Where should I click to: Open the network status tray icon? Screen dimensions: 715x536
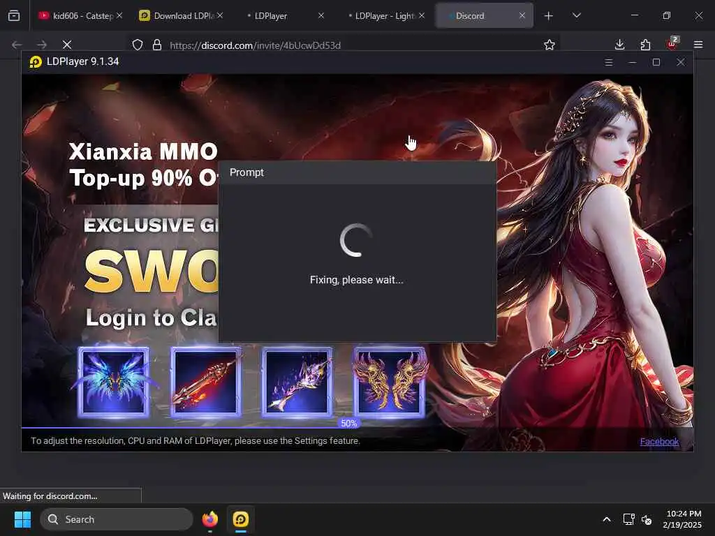pyautogui.click(x=628, y=519)
